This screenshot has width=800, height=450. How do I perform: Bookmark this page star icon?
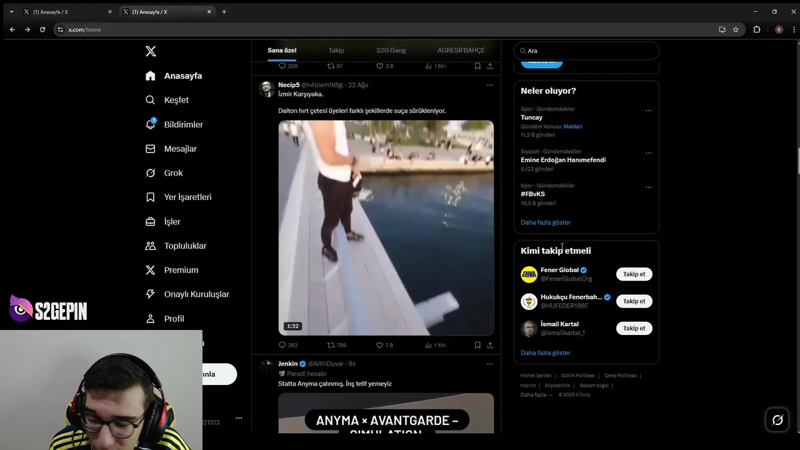point(736,29)
